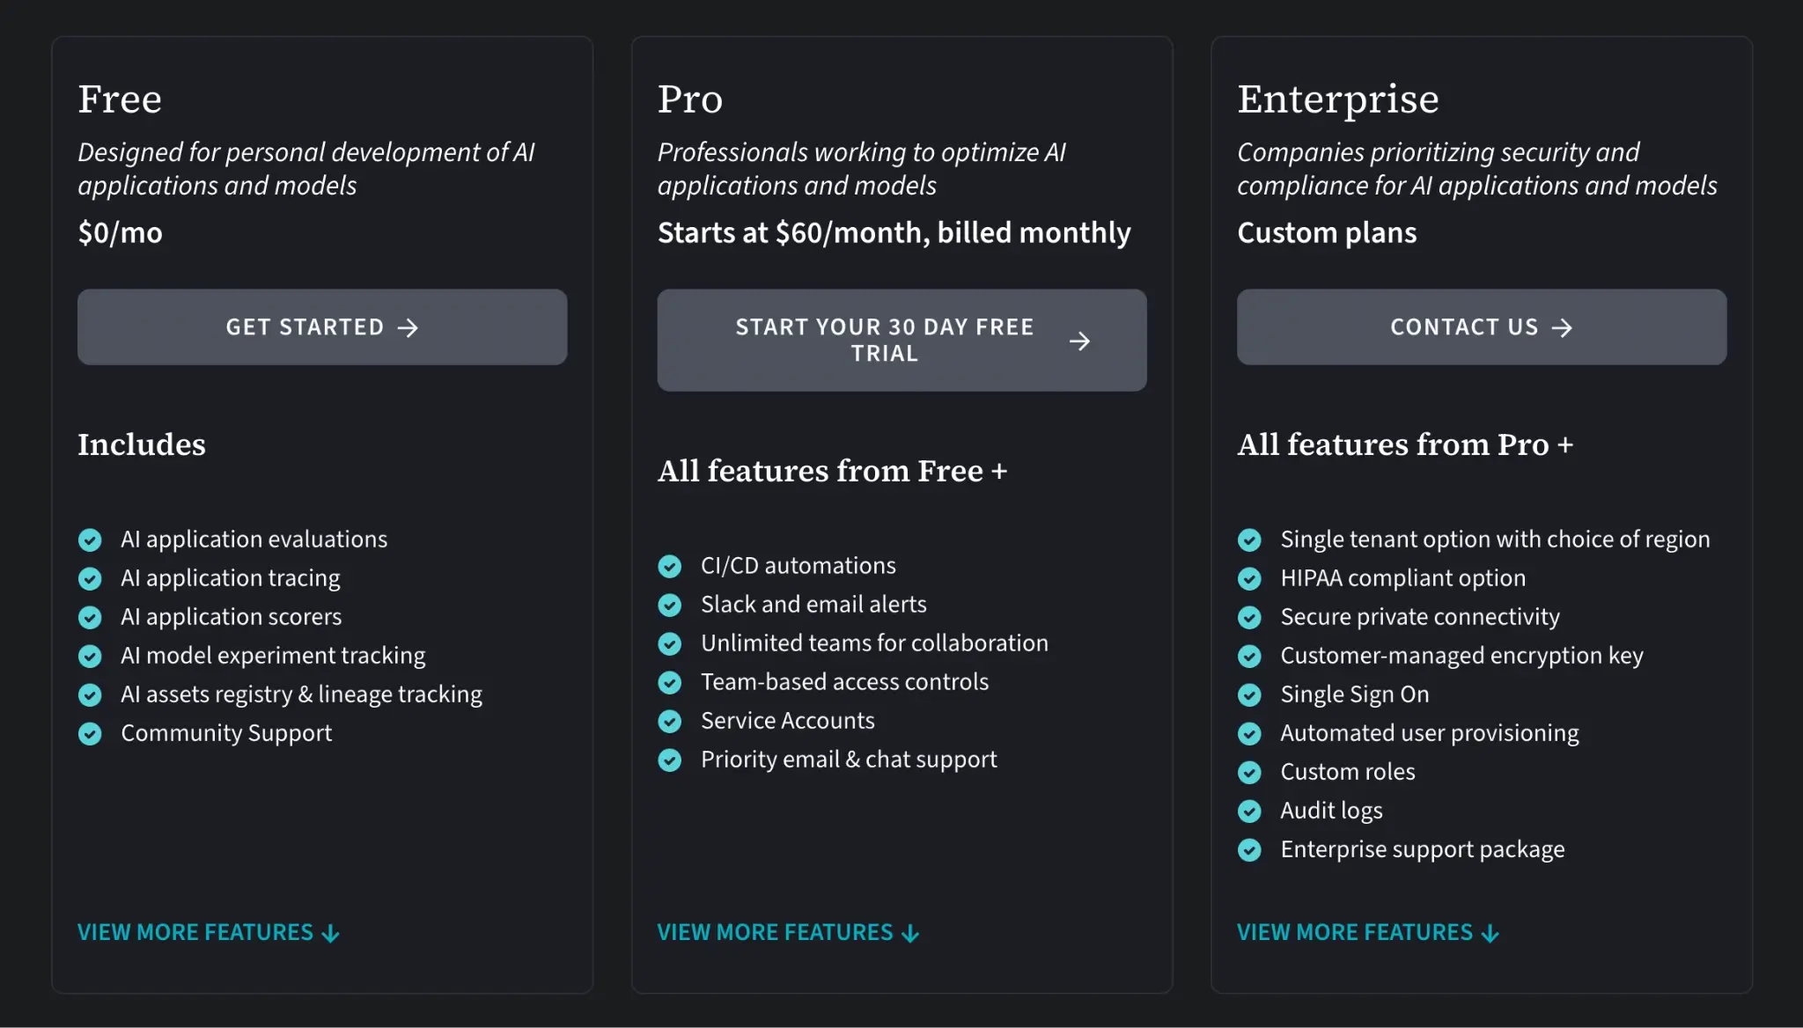Click checkmark icon next to HIPAA compliant option

click(x=1249, y=578)
